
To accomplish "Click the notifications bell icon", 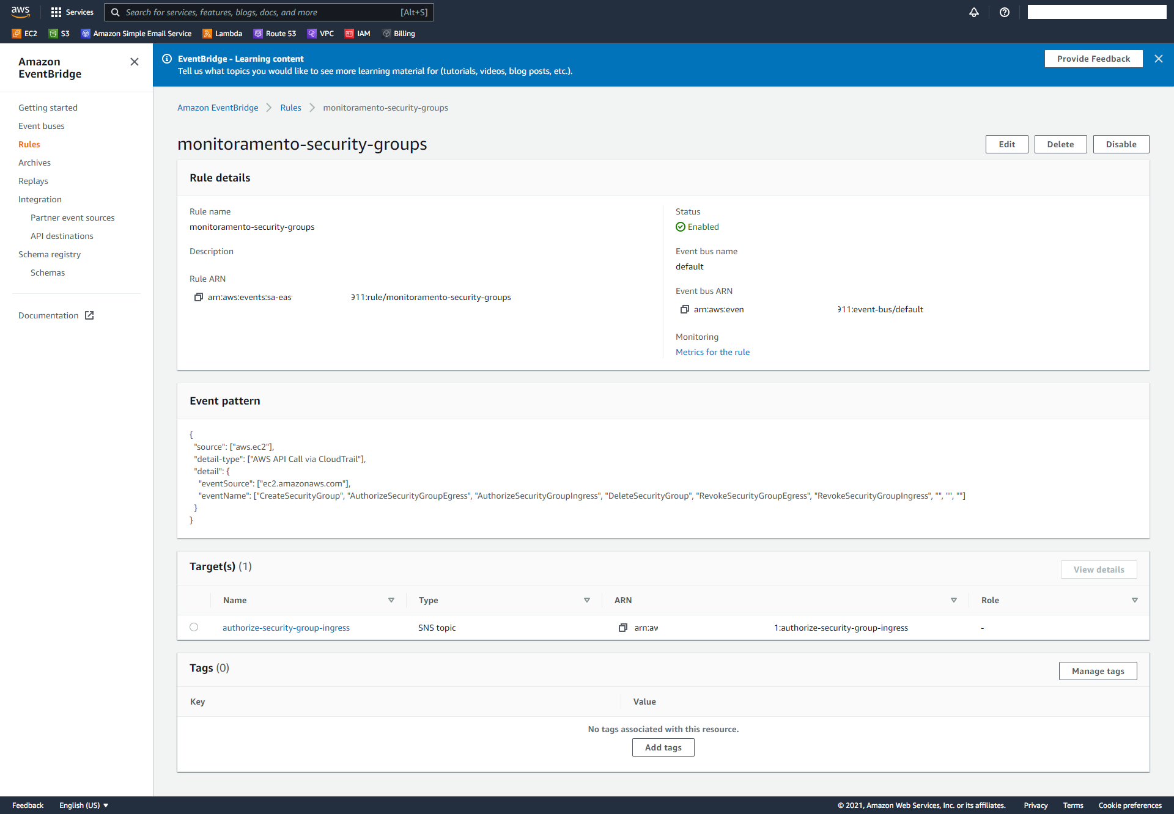I will coord(973,12).
